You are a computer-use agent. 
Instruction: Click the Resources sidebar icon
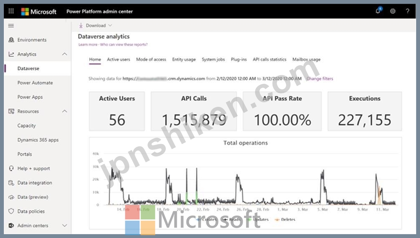point(11,111)
